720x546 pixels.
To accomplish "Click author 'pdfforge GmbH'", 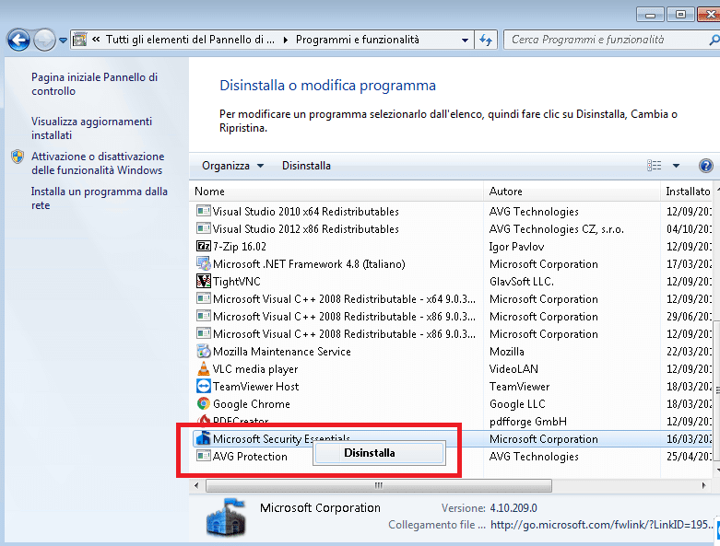I will (x=528, y=422).
